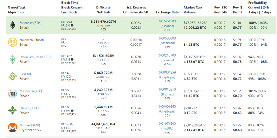Click the Rev. BTC column header

point(221,10)
